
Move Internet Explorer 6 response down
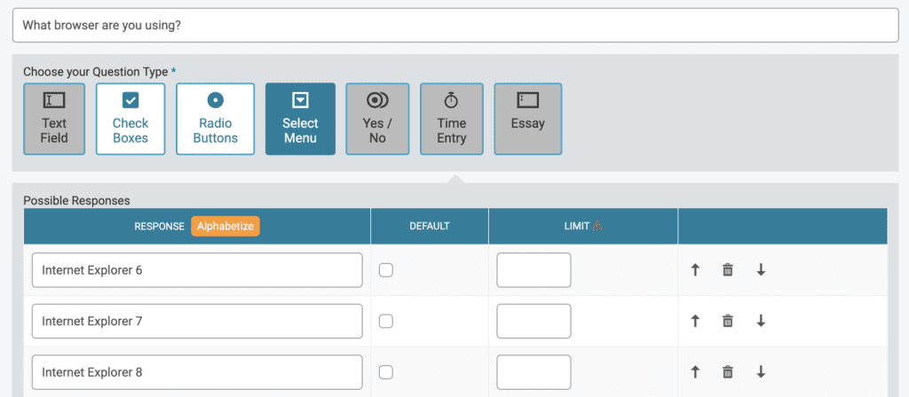pyautogui.click(x=761, y=269)
